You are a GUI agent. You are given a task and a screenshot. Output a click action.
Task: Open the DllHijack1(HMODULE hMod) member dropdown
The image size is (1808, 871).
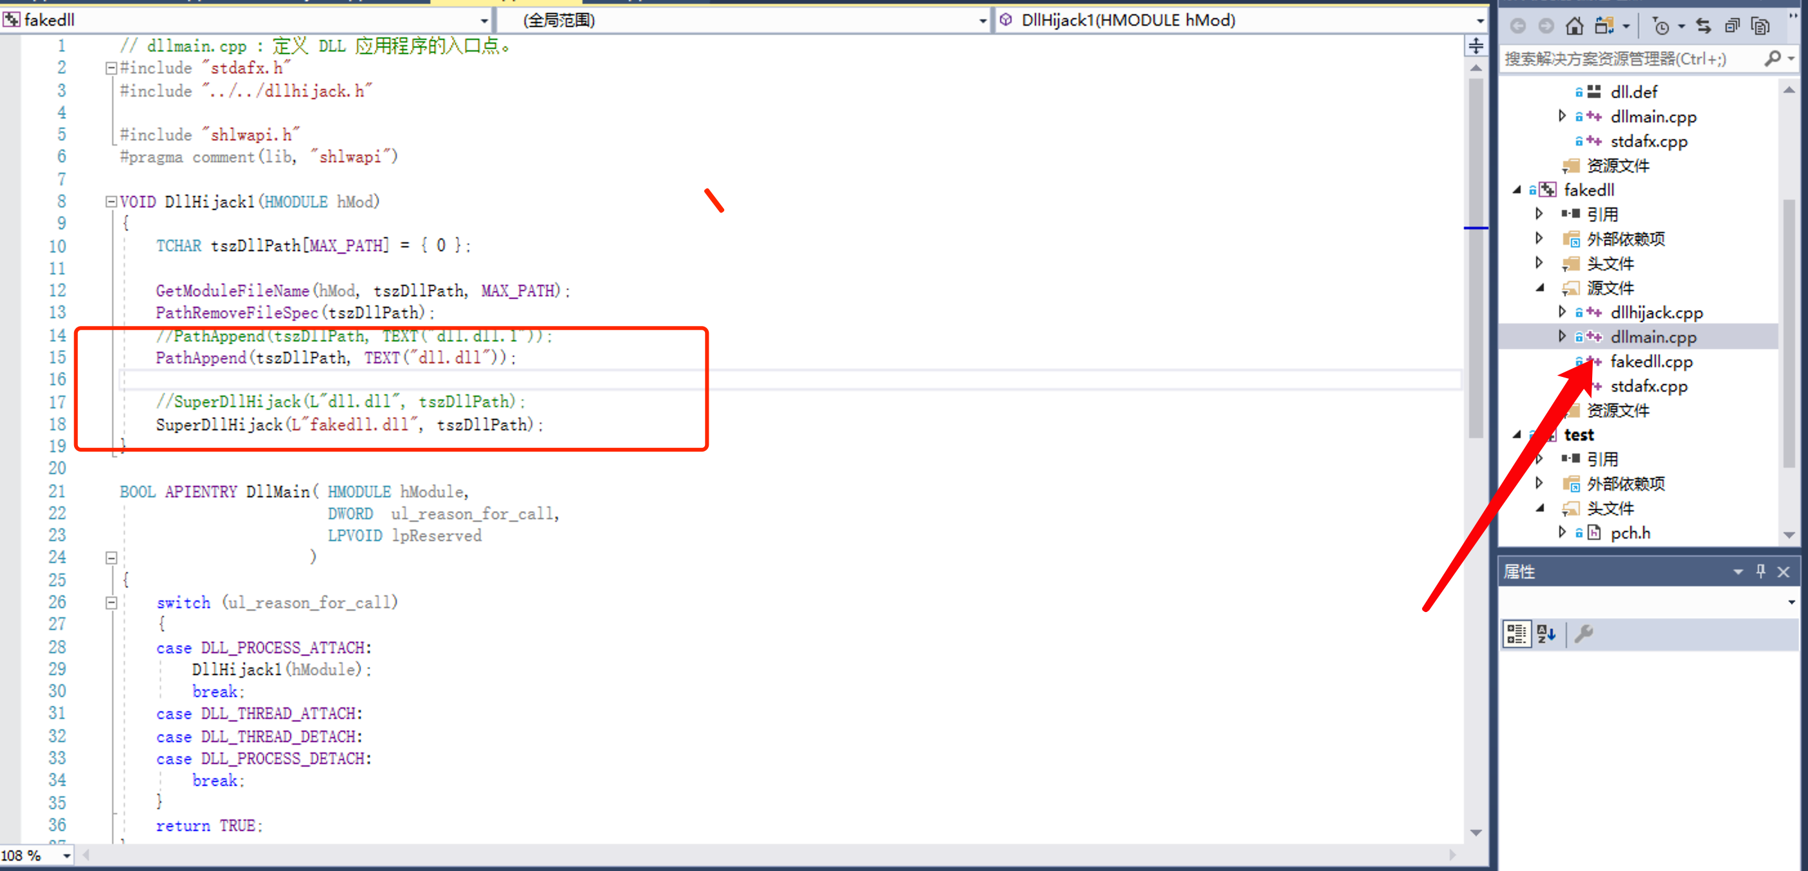pyautogui.click(x=1479, y=21)
